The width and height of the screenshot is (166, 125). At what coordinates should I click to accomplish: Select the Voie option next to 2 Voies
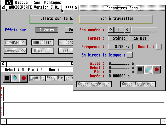(69, 30)
